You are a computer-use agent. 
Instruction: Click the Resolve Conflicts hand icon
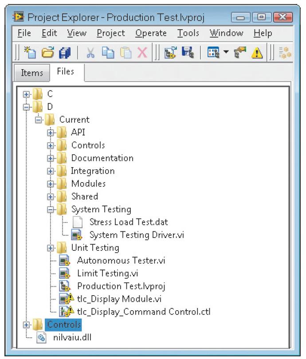[240, 52]
